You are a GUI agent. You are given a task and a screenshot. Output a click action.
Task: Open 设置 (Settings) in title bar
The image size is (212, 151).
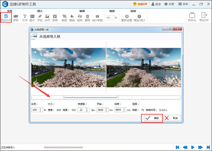point(169,4)
